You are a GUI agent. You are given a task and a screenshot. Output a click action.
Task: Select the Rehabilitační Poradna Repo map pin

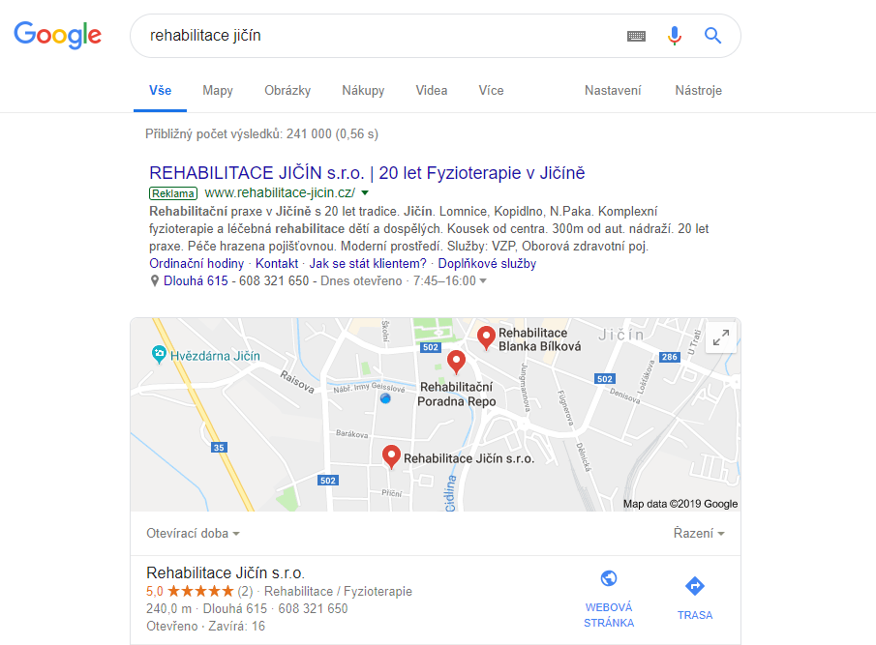click(x=457, y=362)
